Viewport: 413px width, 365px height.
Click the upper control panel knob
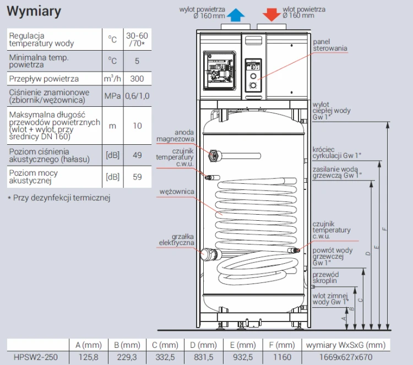(253, 76)
